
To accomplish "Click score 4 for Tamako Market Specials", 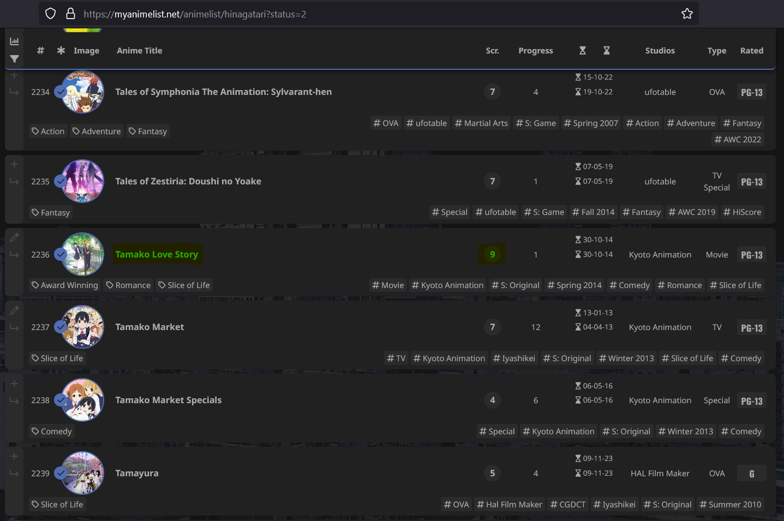I will tap(493, 400).
